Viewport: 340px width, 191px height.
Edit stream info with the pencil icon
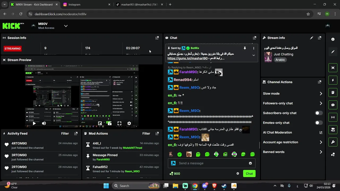tap(312, 38)
